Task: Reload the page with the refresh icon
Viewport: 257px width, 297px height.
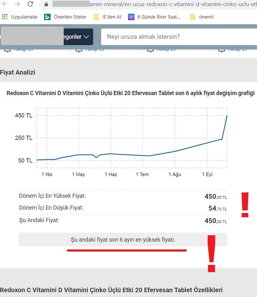Action: click(x=30, y=4)
